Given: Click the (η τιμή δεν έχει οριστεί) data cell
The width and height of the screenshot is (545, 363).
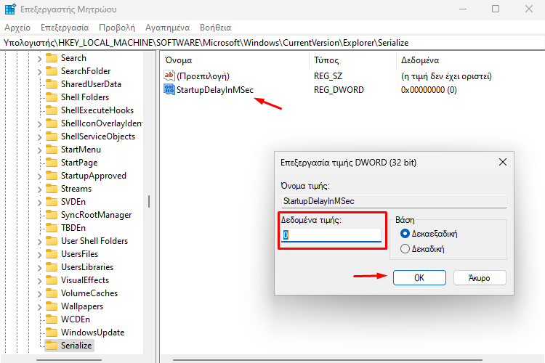Looking at the screenshot, I should pos(446,76).
